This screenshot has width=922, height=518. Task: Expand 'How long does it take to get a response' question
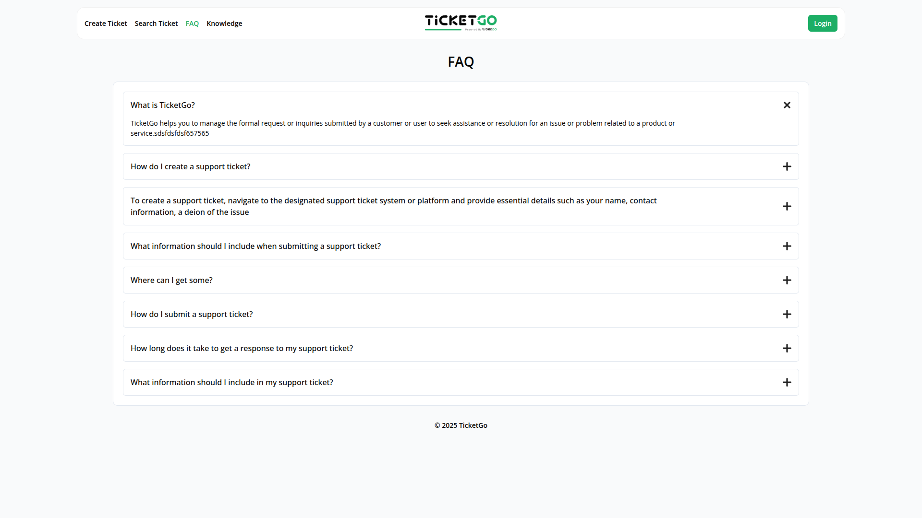[242, 348]
